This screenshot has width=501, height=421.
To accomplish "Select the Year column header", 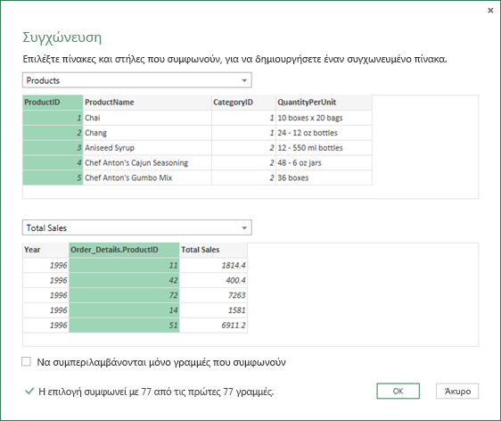I will pyautogui.click(x=45, y=250).
